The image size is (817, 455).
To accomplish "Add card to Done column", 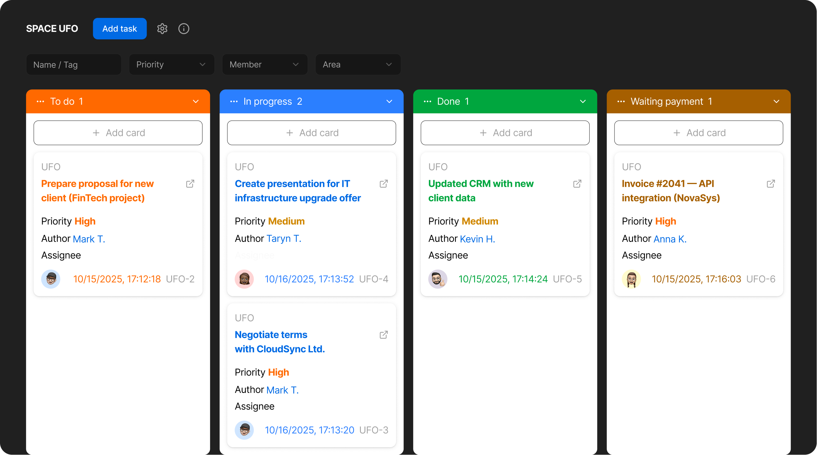I will coord(505,133).
